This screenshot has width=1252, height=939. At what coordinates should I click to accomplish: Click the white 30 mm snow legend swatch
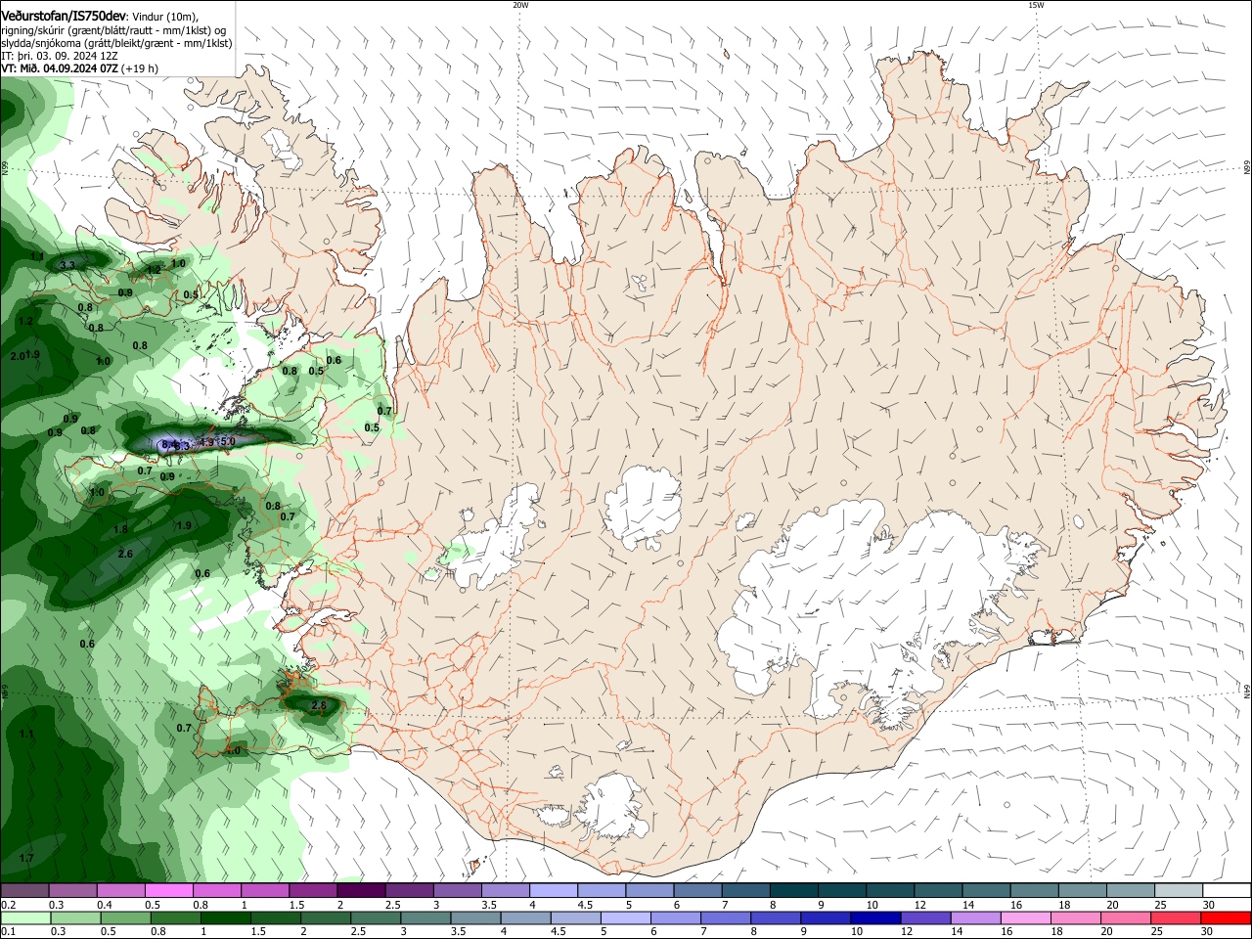coord(1227,890)
